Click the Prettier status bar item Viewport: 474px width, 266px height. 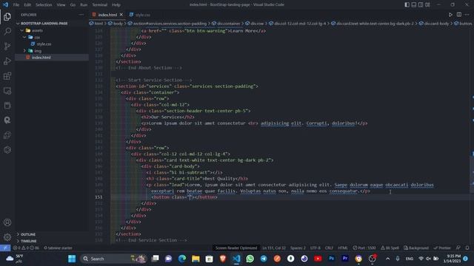click(442, 248)
